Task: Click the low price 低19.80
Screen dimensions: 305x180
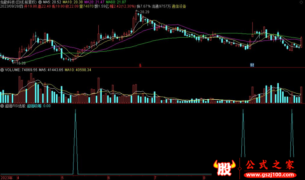Action: point(58,6)
